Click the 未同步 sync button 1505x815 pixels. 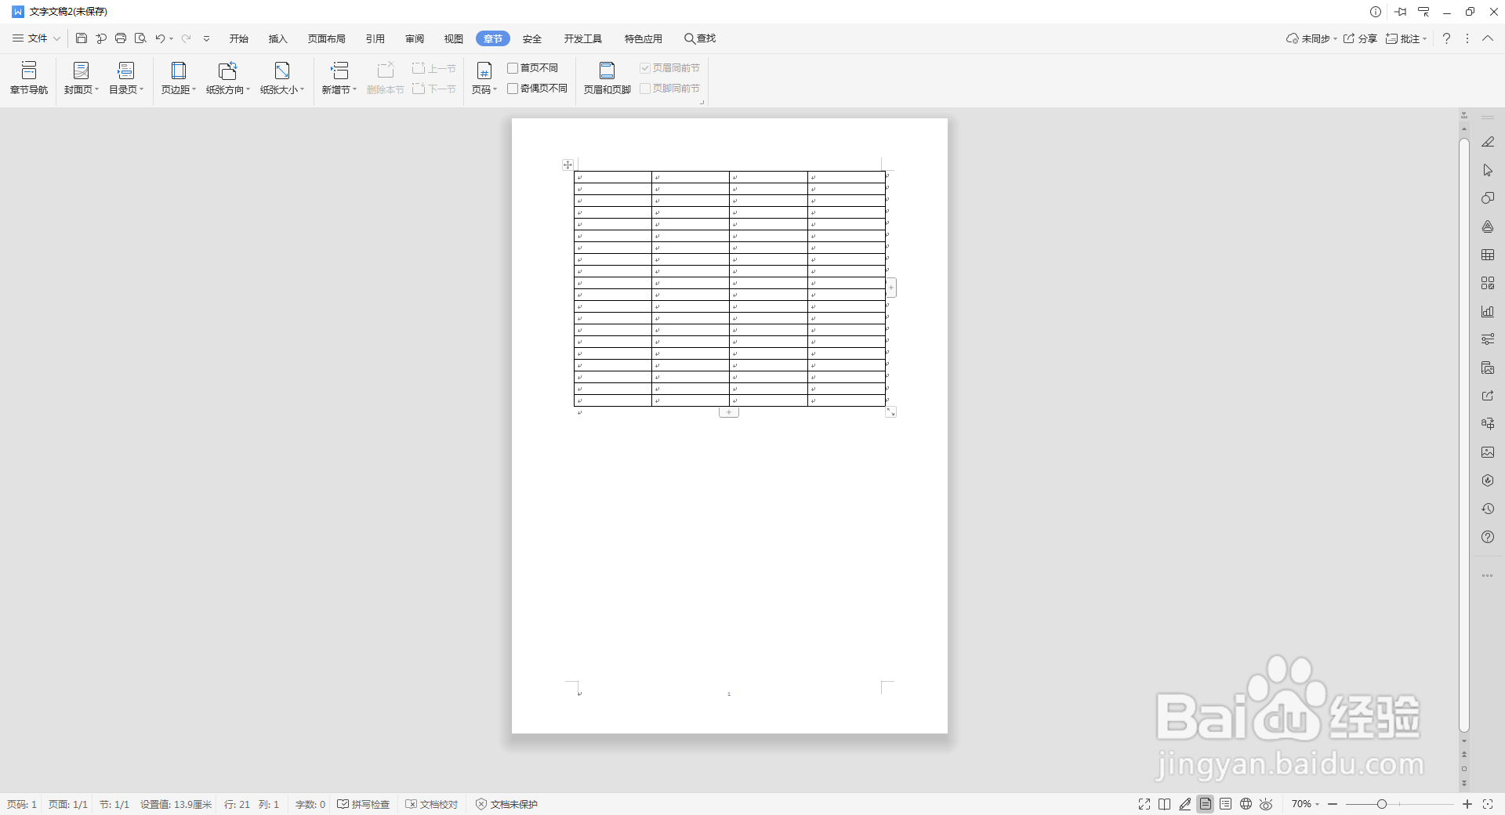click(x=1311, y=38)
